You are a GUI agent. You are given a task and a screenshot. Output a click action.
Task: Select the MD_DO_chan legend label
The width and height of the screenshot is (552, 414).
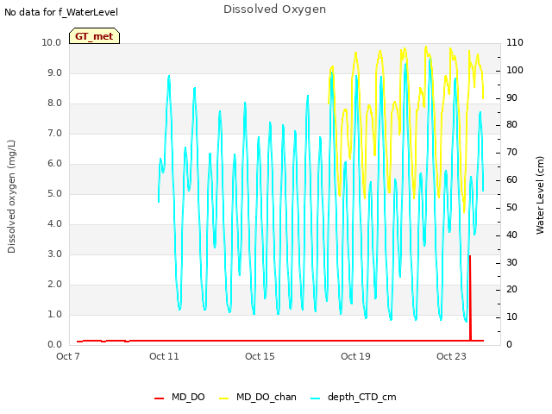[x=267, y=397]
